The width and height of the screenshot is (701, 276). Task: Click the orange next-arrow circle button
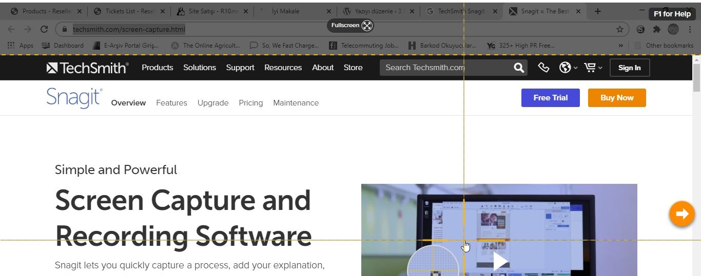[682, 214]
